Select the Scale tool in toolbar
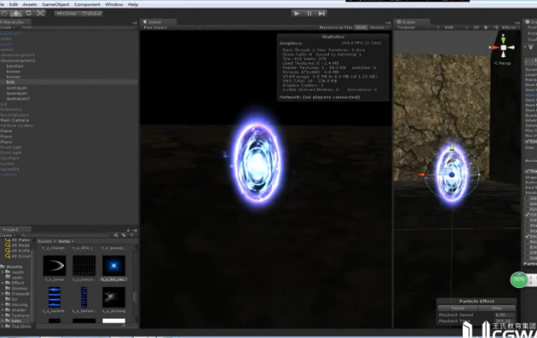 pos(41,13)
